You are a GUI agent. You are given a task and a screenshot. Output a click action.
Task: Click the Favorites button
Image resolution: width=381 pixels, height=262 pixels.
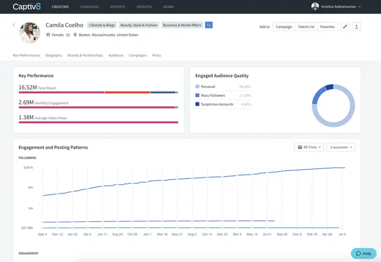pos(328,27)
